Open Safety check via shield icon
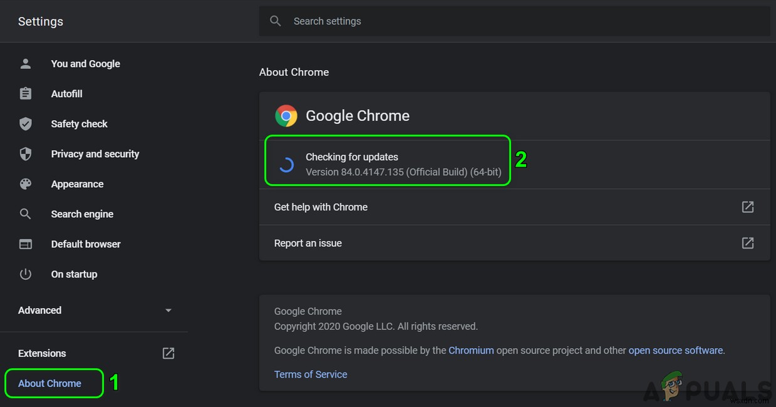This screenshot has height=407, width=776. click(25, 123)
